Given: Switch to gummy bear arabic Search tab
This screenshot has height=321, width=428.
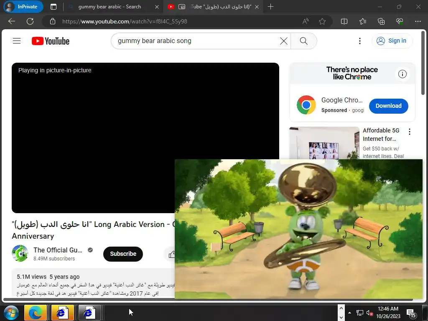Looking at the screenshot, I should point(110,7).
